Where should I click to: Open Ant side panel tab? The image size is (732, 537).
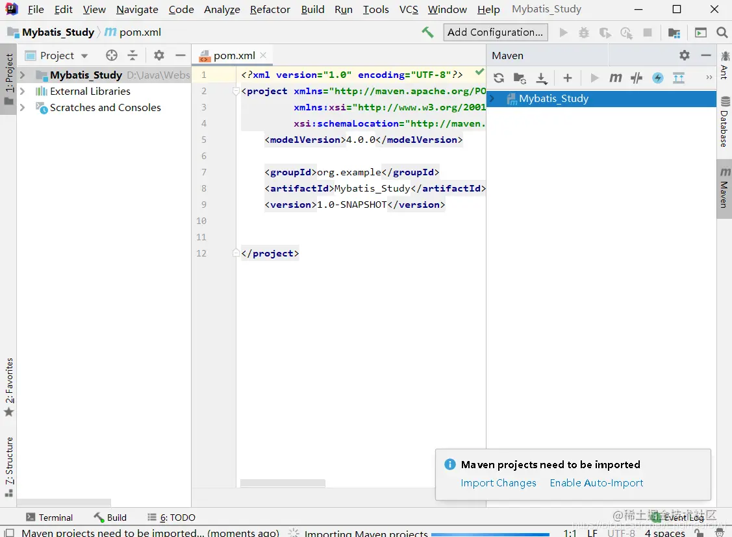click(724, 66)
